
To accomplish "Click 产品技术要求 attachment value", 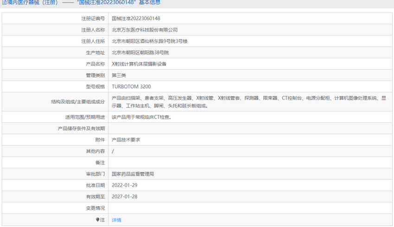I will pyautogui.click(x=126, y=140).
